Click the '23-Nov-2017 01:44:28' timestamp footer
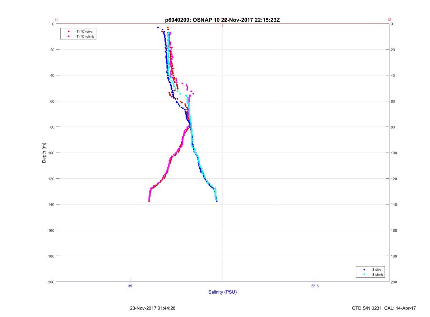The height and width of the screenshot is (317, 430). (153, 308)
